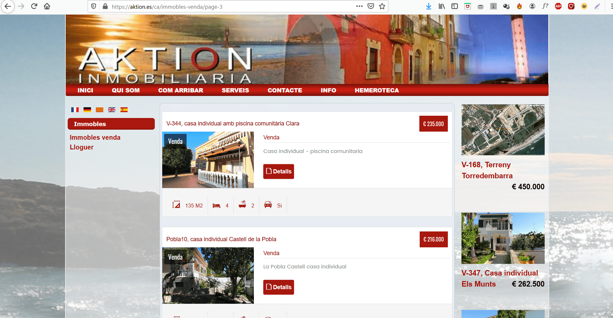Click the bedroom icon in V-344 listing
Viewport: 613px width, 318px height.
pyautogui.click(x=216, y=206)
